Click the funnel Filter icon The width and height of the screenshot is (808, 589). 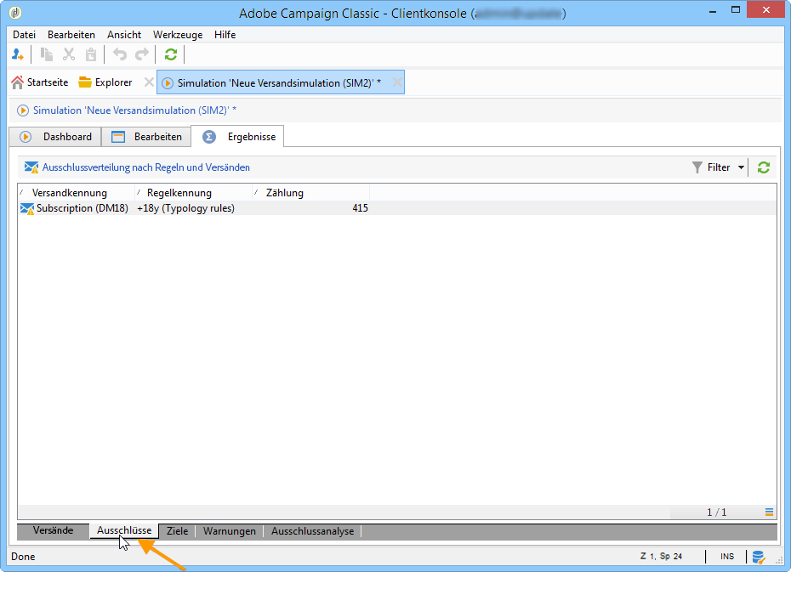(x=697, y=167)
